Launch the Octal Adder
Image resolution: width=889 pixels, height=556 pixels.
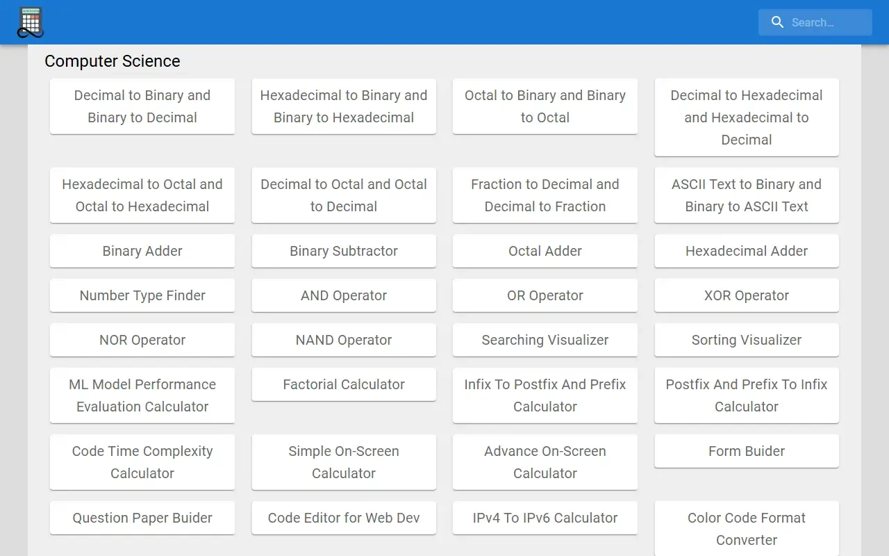click(x=545, y=251)
